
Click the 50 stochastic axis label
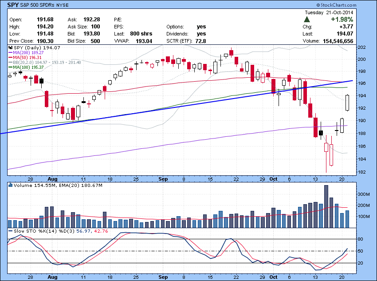point(360,251)
